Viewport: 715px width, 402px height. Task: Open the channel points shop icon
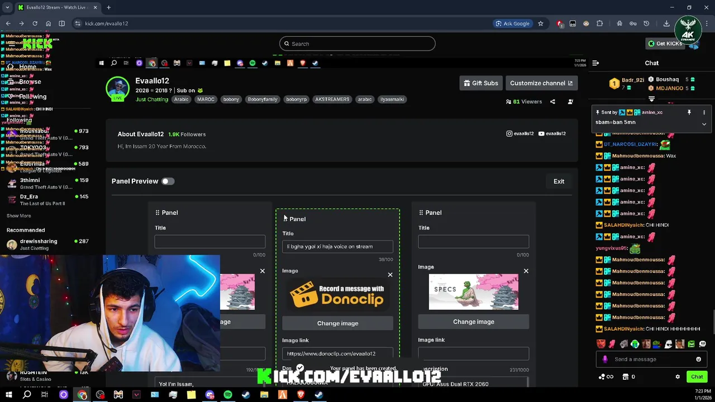(x=626, y=377)
